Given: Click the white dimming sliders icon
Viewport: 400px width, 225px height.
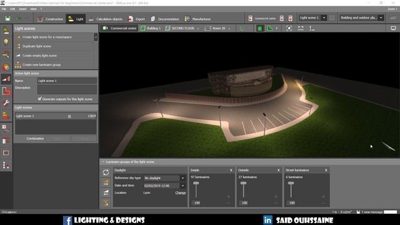Looking at the screenshot, I should click(106, 192).
